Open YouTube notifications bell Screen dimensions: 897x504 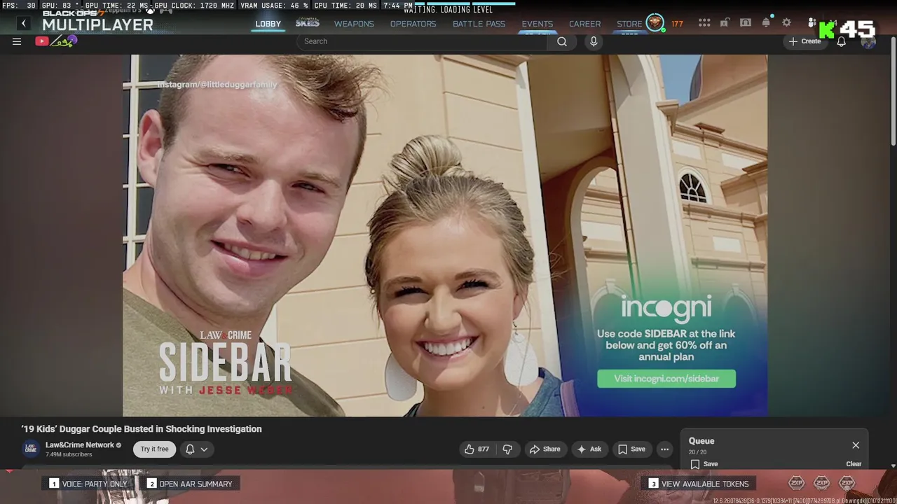pos(841,41)
